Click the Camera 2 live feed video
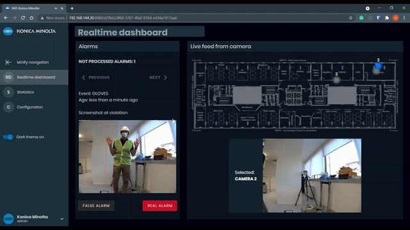Viewport: 410px width, 230px height. coord(312,176)
